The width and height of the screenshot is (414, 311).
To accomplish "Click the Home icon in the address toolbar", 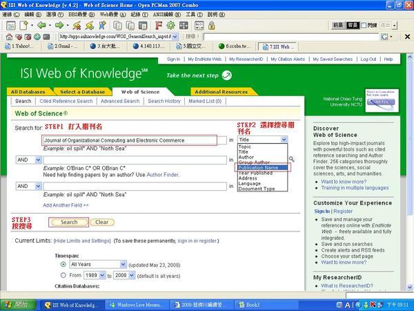I will coord(9,37).
